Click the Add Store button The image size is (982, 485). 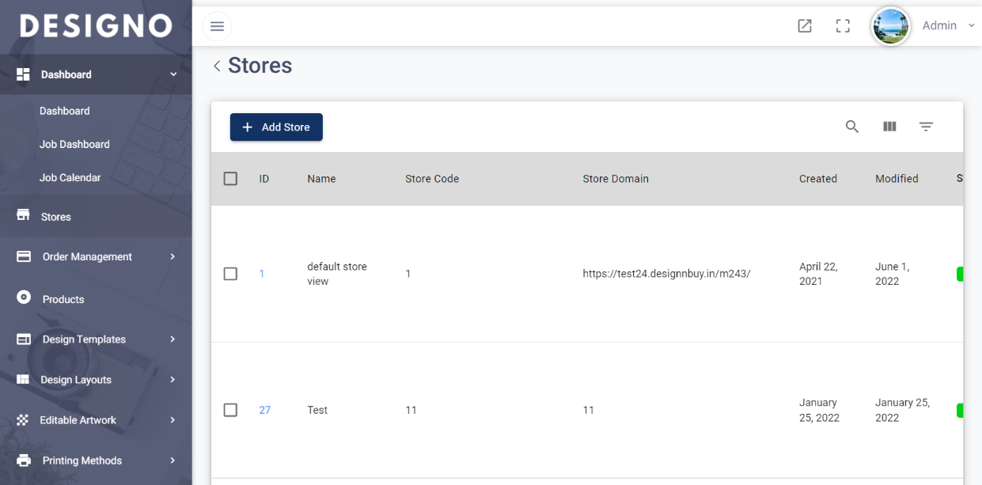pyautogui.click(x=276, y=127)
